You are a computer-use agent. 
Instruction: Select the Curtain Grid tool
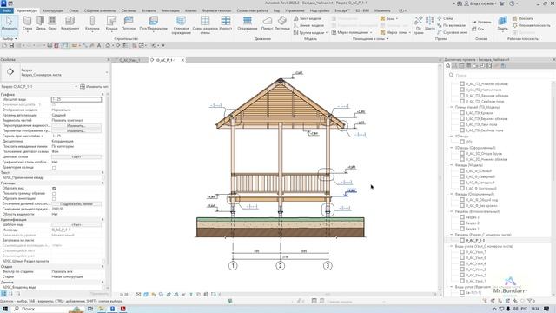point(205,25)
